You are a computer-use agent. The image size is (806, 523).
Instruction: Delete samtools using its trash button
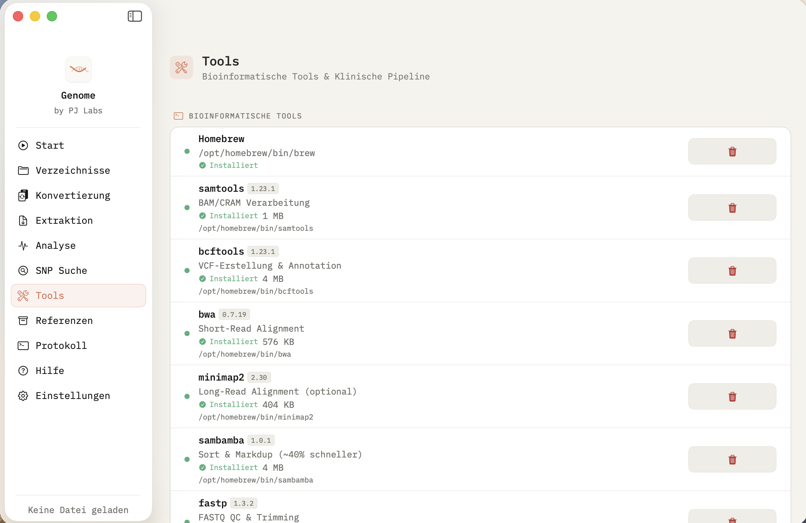tap(732, 208)
